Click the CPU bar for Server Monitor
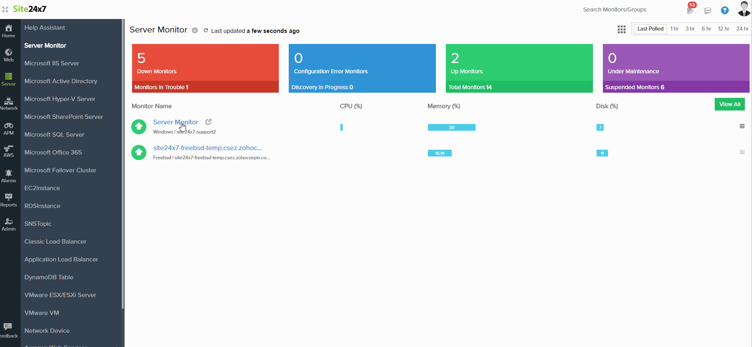 click(x=341, y=128)
